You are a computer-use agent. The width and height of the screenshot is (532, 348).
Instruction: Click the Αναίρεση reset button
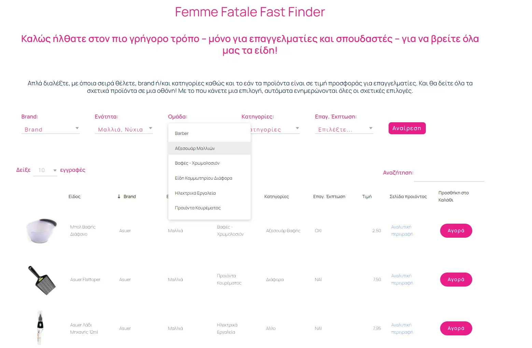[407, 128]
